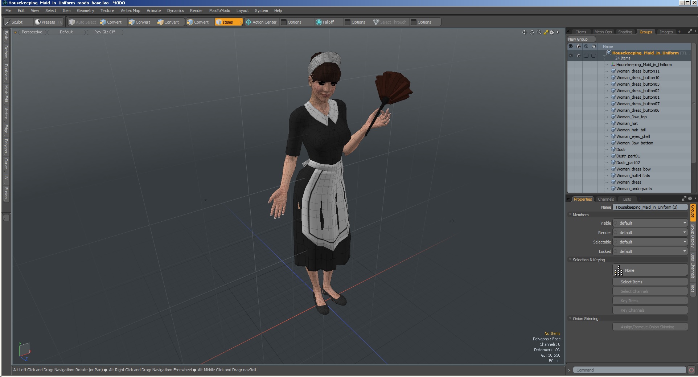The height and width of the screenshot is (377, 698).
Task: Open Perspective view type dropdown
Action: coord(32,32)
